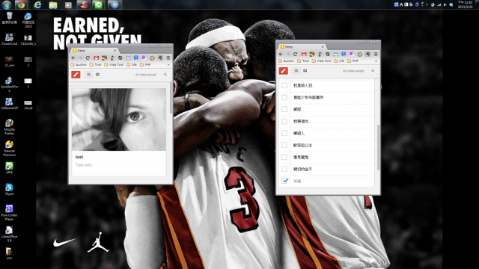Switch left Keep window to grid view
The height and width of the screenshot is (269, 479).
[x=97, y=75]
